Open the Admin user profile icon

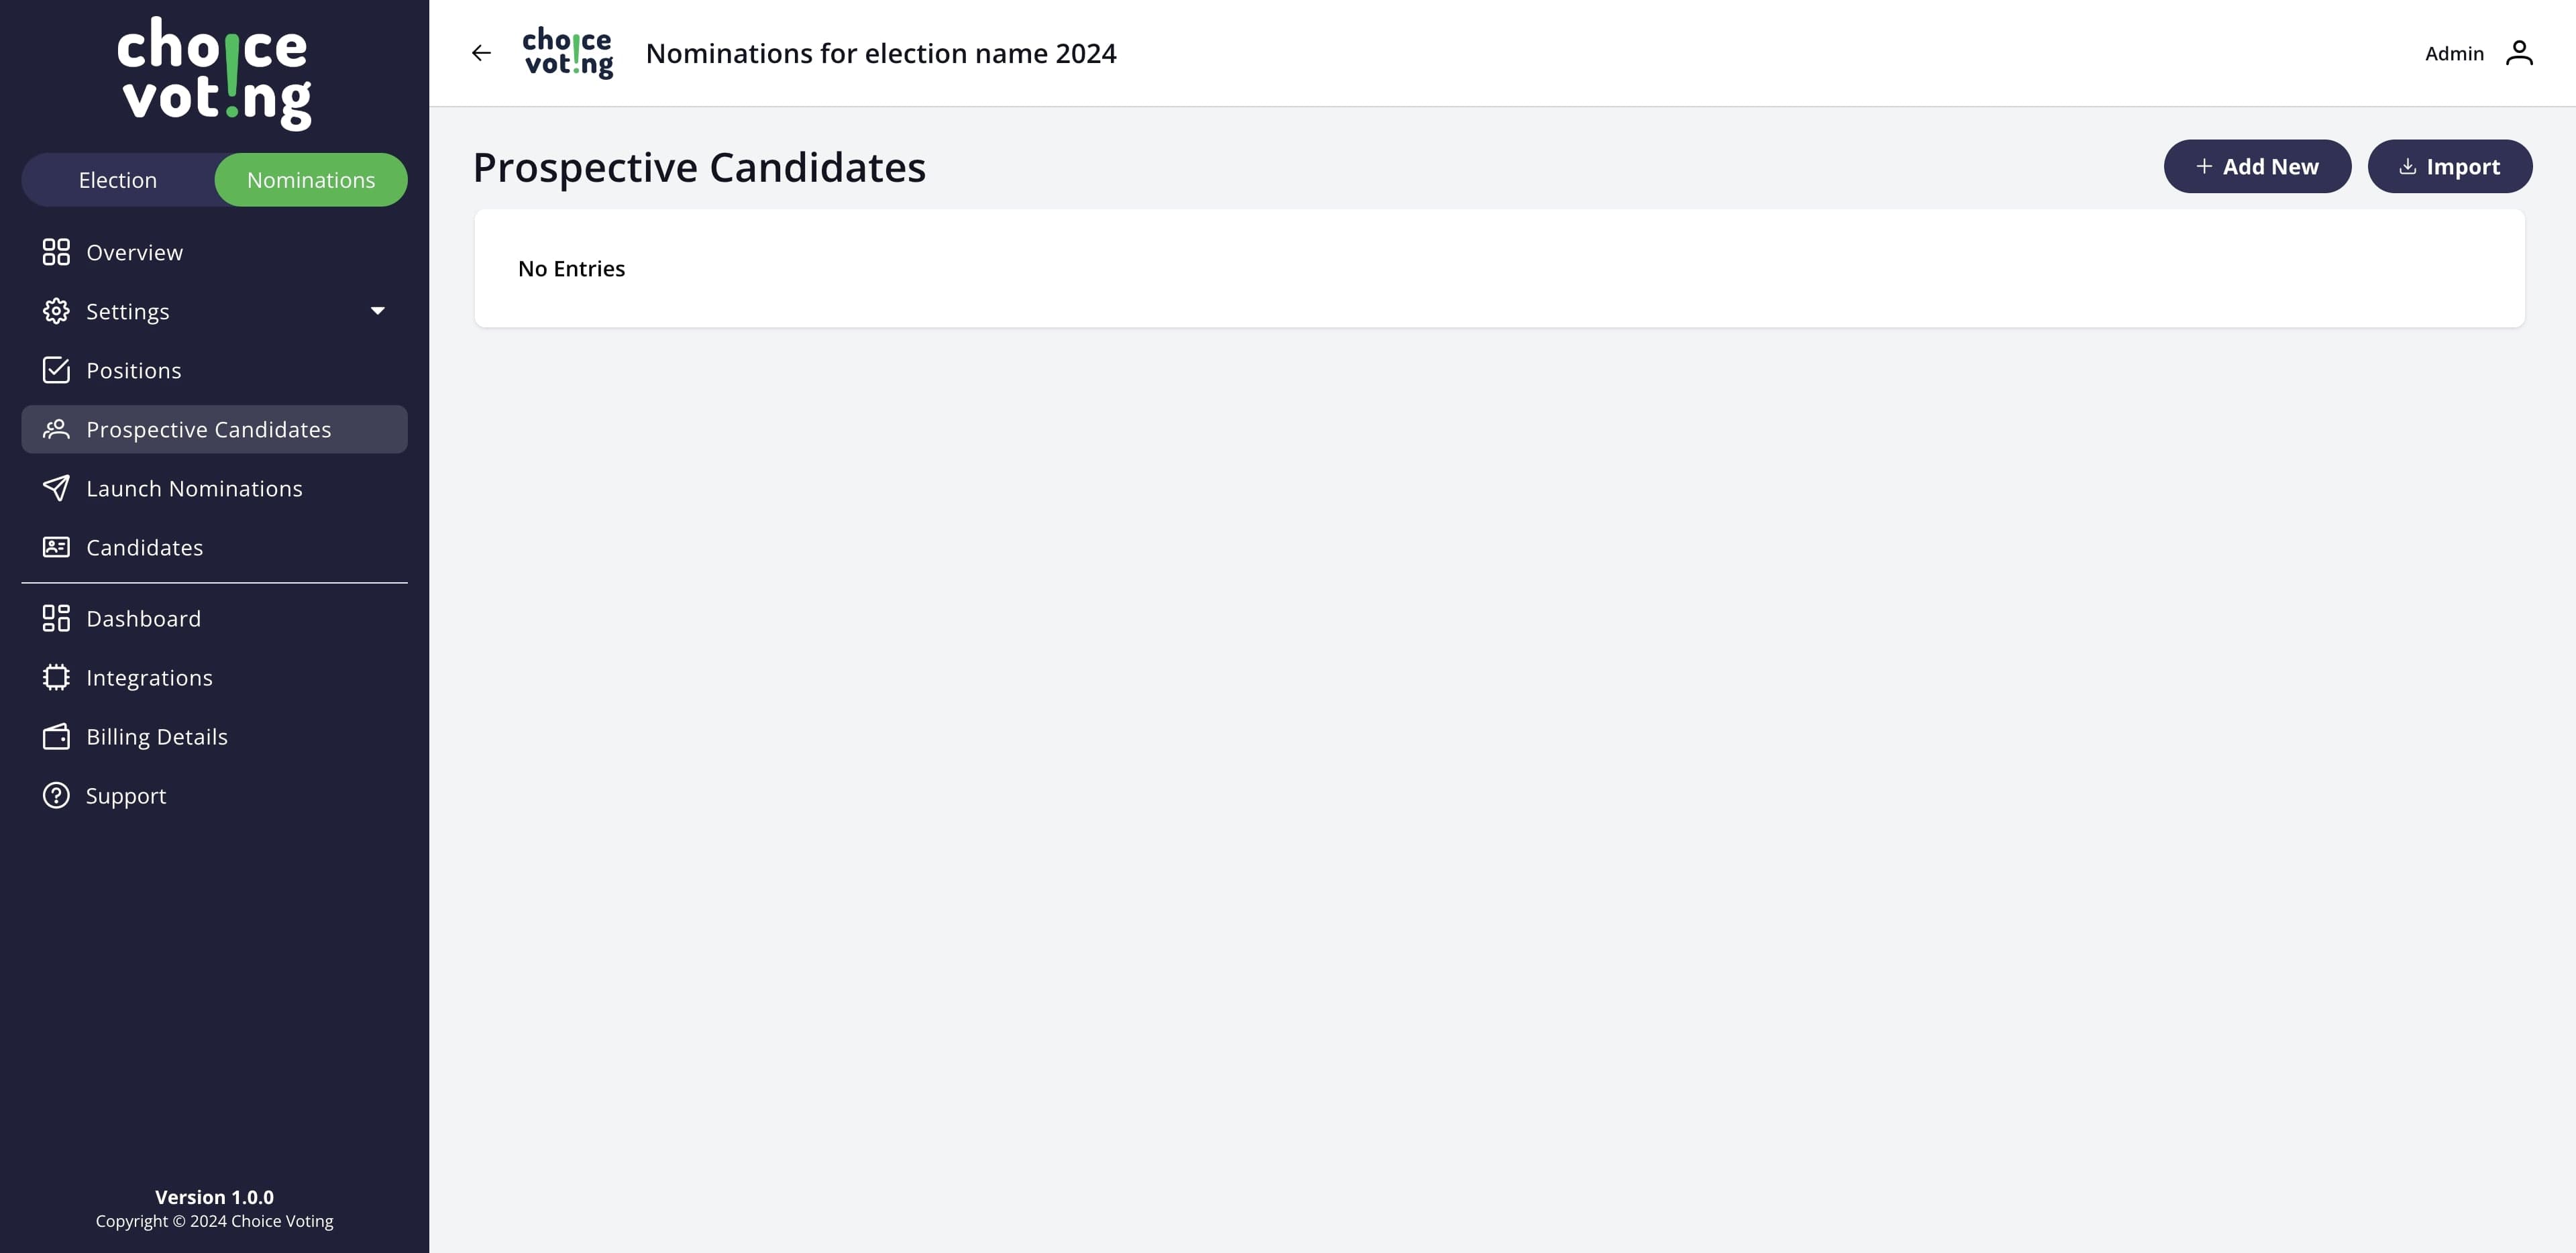[x=2519, y=53]
